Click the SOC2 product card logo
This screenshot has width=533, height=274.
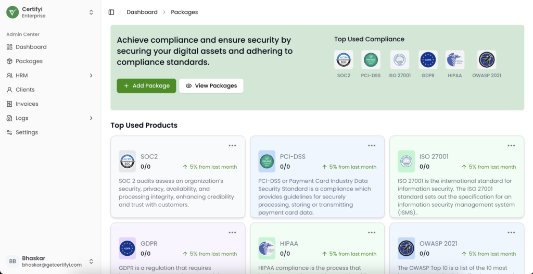pos(128,161)
